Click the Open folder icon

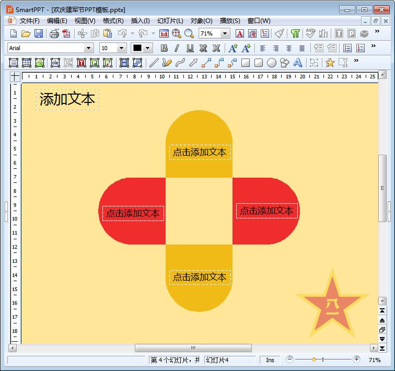26,33
